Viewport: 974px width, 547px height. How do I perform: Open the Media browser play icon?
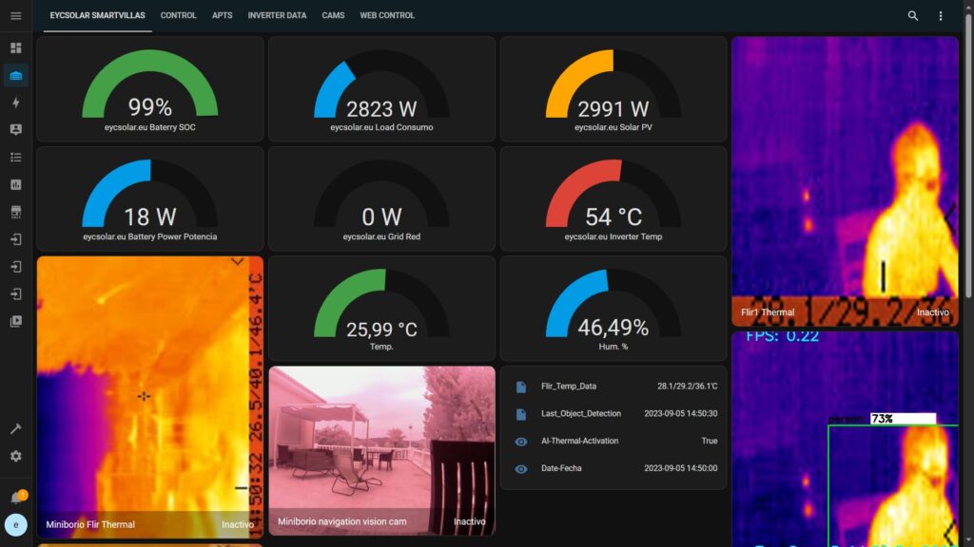pyautogui.click(x=15, y=321)
